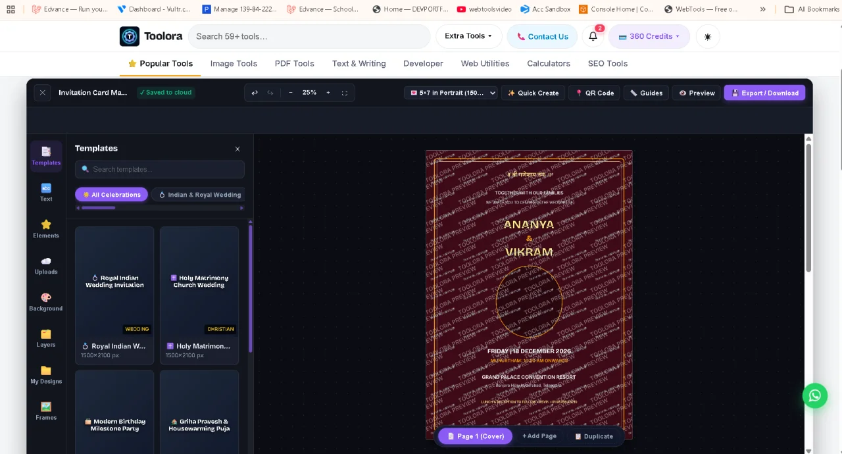
Task: Open the Templates sidebar panel
Action: 46,156
